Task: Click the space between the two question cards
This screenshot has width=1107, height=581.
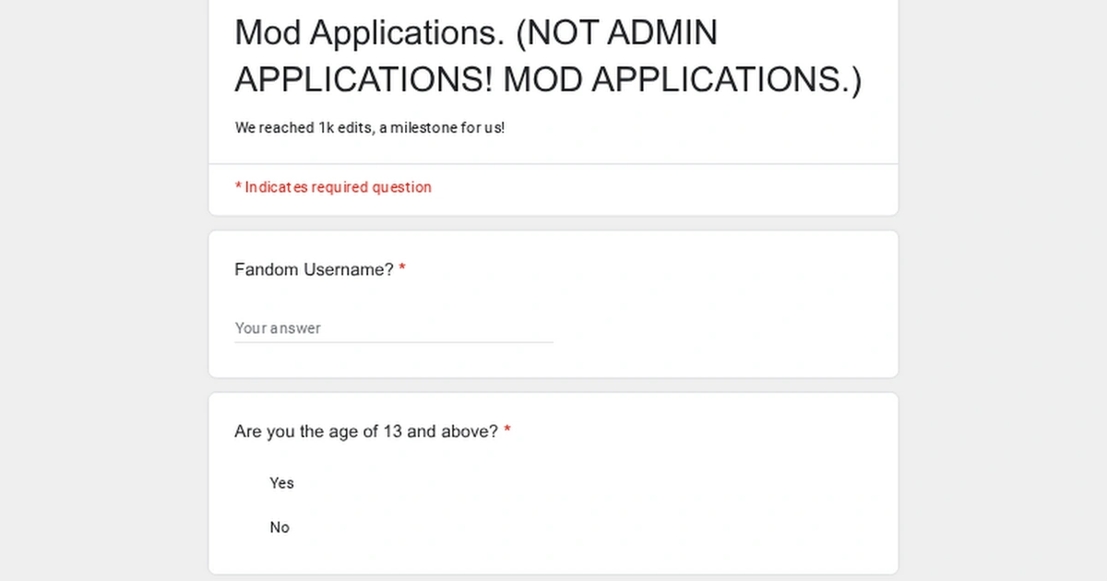Action: pyautogui.click(x=553, y=385)
